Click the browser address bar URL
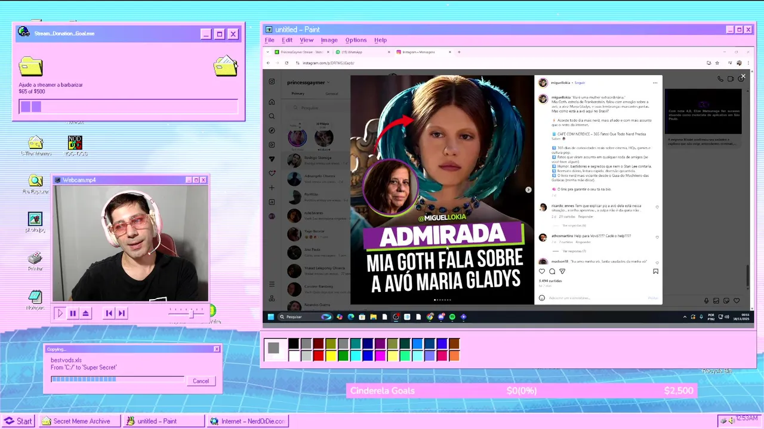764x429 pixels. click(328, 63)
